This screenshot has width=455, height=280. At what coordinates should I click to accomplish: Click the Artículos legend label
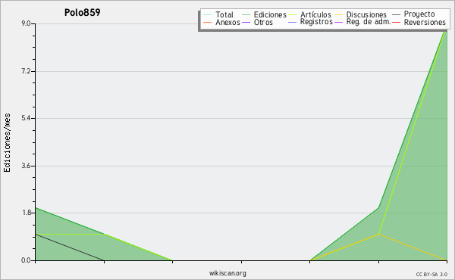tap(315, 14)
